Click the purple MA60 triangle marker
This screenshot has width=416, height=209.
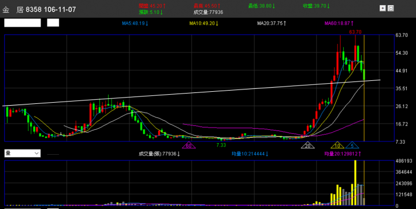pos(188,145)
